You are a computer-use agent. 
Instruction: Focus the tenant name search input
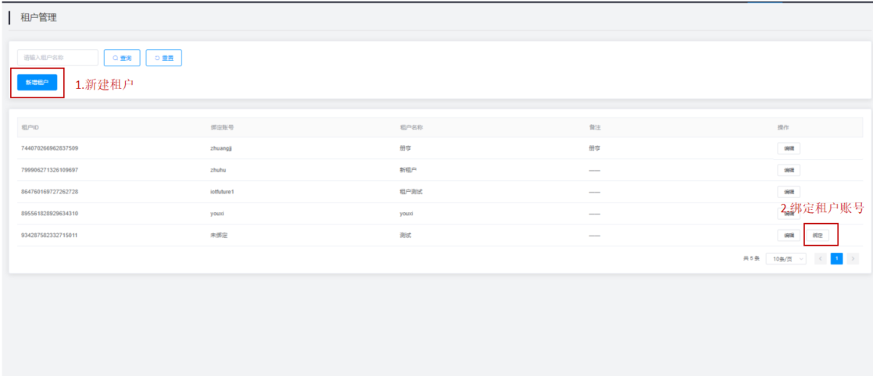point(58,58)
